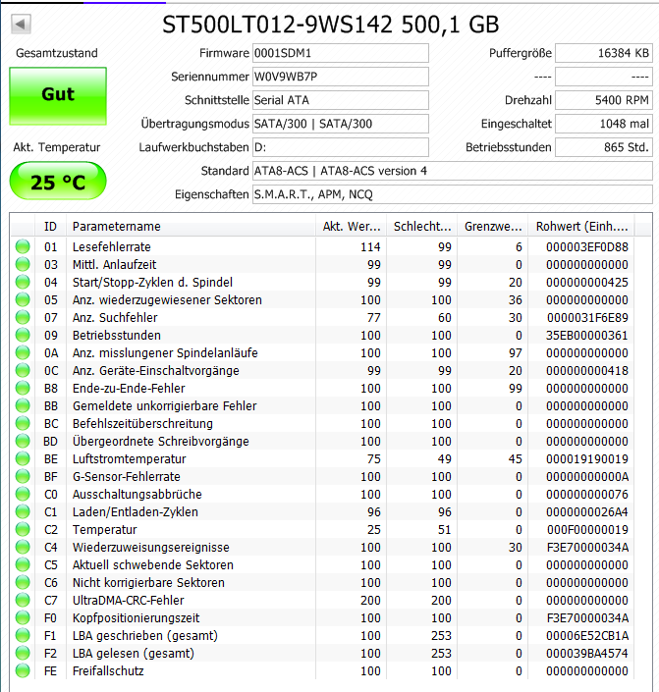This screenshot has width=659, height=692.
Task: Click the status icon for Laden/Entladen-Zyklen
Action: coord(23,511)
